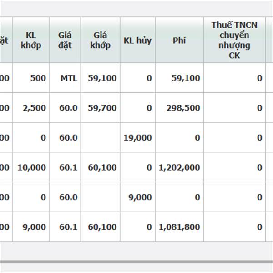Select KL hủy 0 in the MTL row
The width and height of the screenshot is (273, 273).
pyautogui.click(x=137, y=78)
